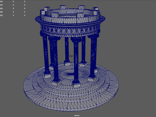Image resolution: width=156 pixels, height=117 pixels.
Task: Select the wireframe gazebo roof ring
Action: pos(70,21)
